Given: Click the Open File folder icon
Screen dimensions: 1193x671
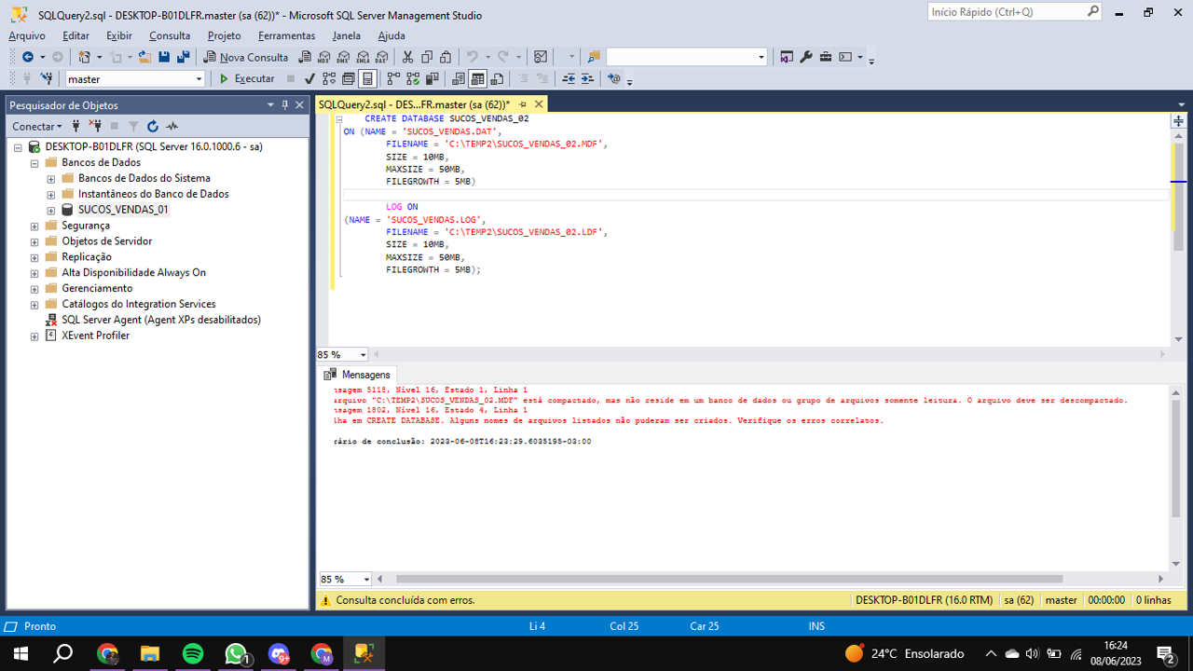Looking at the screenshot, I should pyautogui.click(x=144, y=57).
